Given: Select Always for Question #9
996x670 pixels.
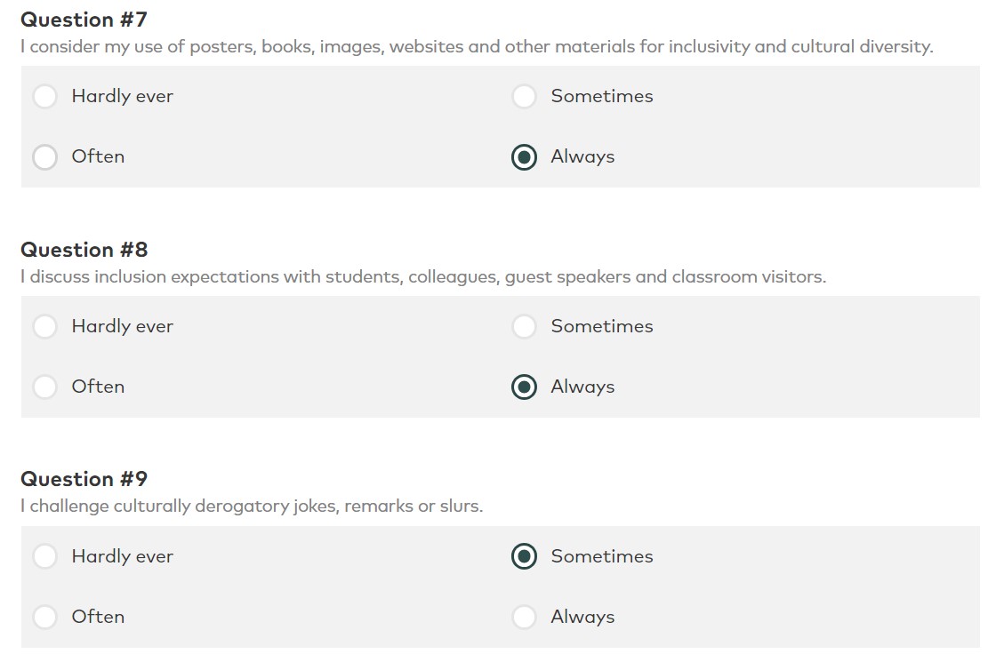Looking at the screenshot, I should [x=524, y=617].
